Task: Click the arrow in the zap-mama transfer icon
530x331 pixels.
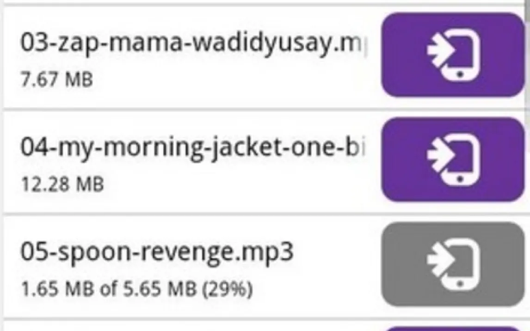Action: 436,51
